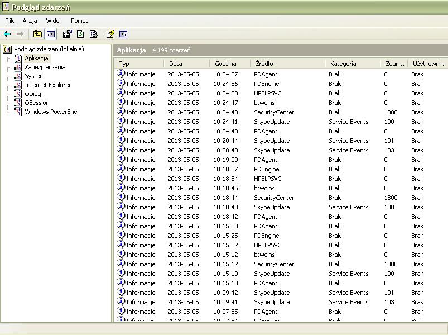The image size is (448, 335).
Task: Click the info icon of the 10:19:00 event
Action: click(x=121, y=159)
